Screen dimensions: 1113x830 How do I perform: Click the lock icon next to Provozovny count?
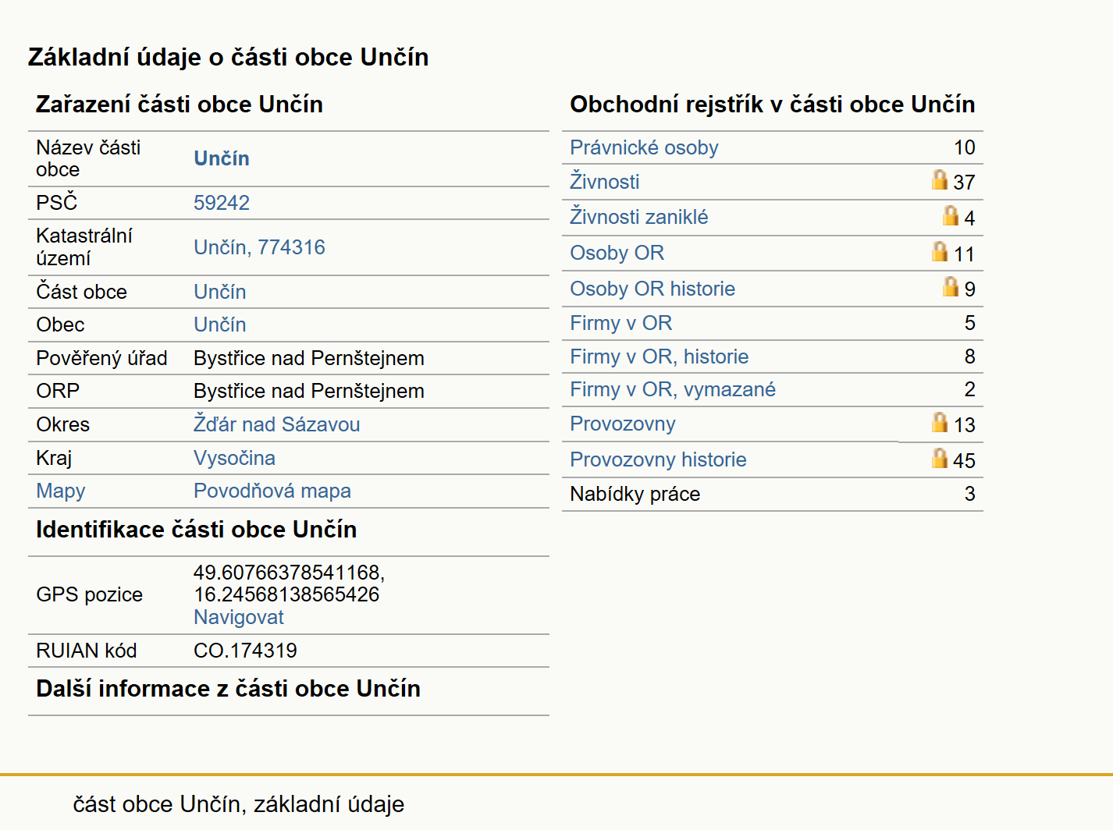click(x=940, y=422)
